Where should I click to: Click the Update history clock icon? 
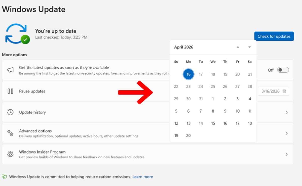pyautogui.click(x=10, y=112)
